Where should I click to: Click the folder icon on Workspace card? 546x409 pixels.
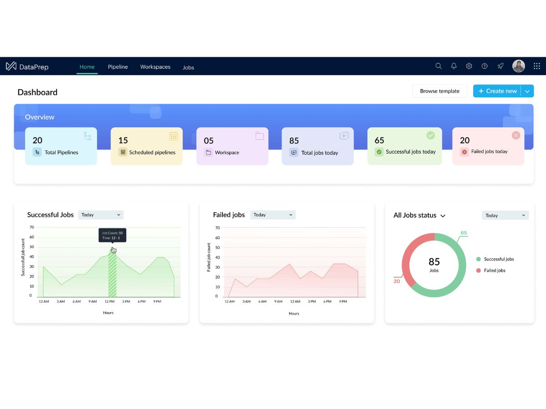pos(259,135)
